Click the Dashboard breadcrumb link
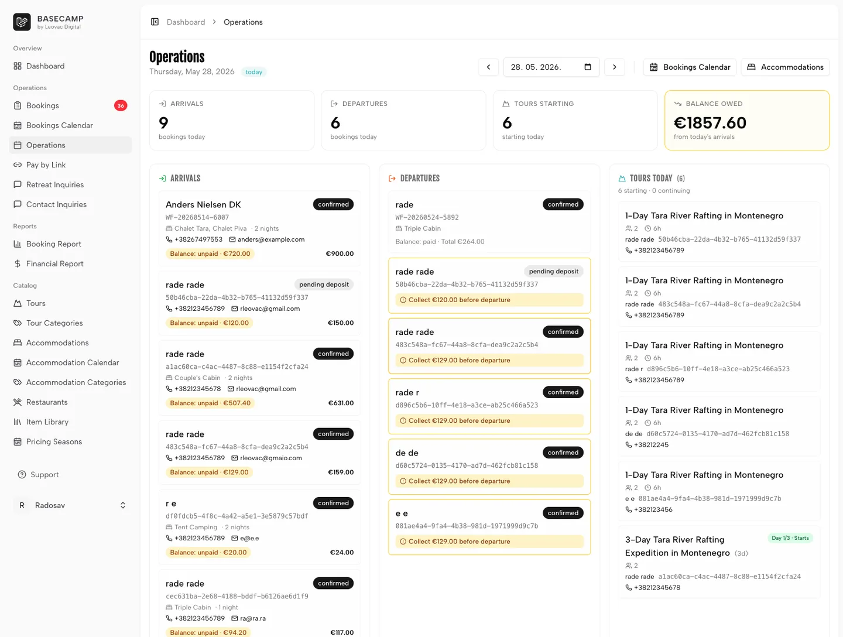This screenshot has width=843, height=637. click(186, 22)
